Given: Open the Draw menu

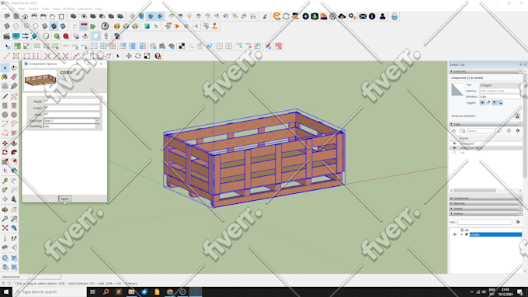Looking at the screenshot, I should 46,9.
